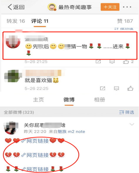Viewport: 139px width, 173px height.
Task: Like the 就是喜欢猫 comment
Action: (x=130, y=88)
